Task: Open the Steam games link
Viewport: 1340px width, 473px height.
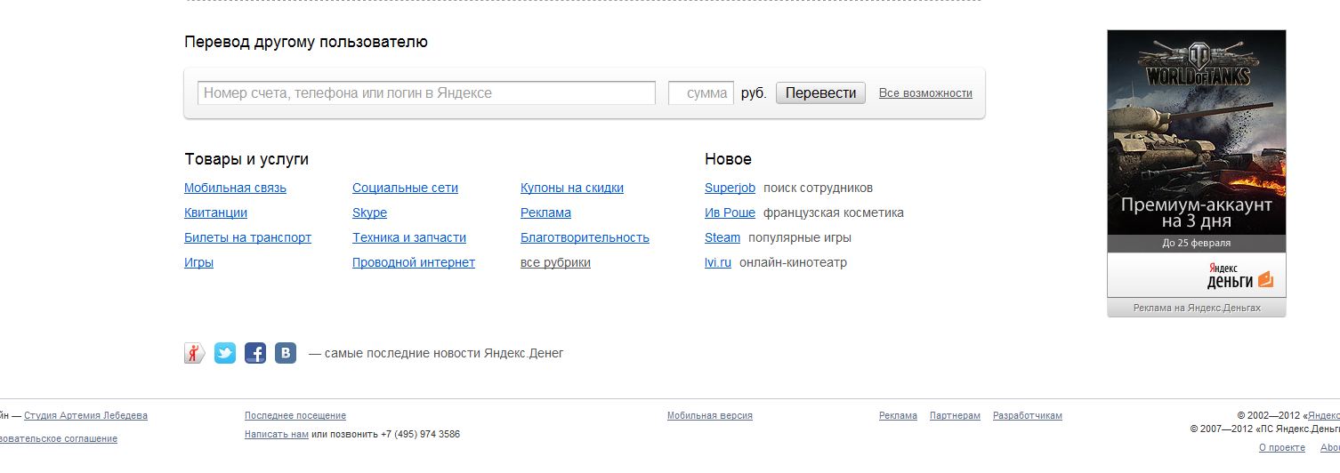Action: click(x=722, y=238)
